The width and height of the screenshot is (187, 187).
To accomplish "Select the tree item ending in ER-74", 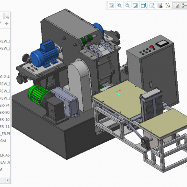I will 5,105.
